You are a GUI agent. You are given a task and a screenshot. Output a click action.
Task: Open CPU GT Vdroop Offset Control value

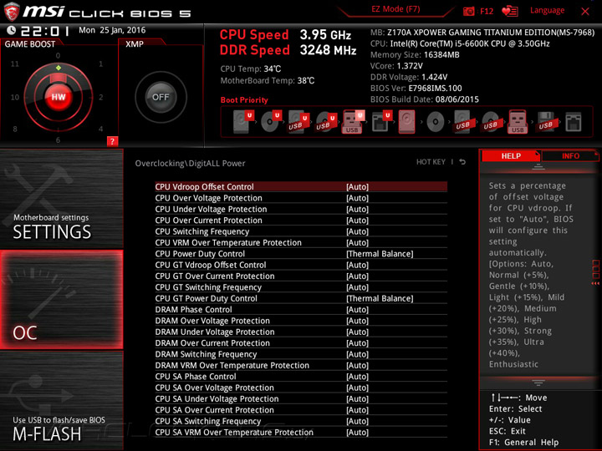pos(357,265)
